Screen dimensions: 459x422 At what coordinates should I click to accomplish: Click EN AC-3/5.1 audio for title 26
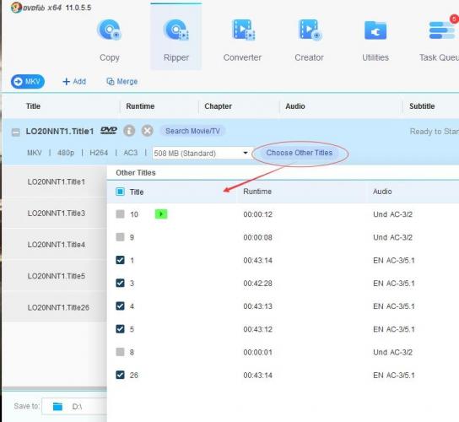click(x=394, y=375)
